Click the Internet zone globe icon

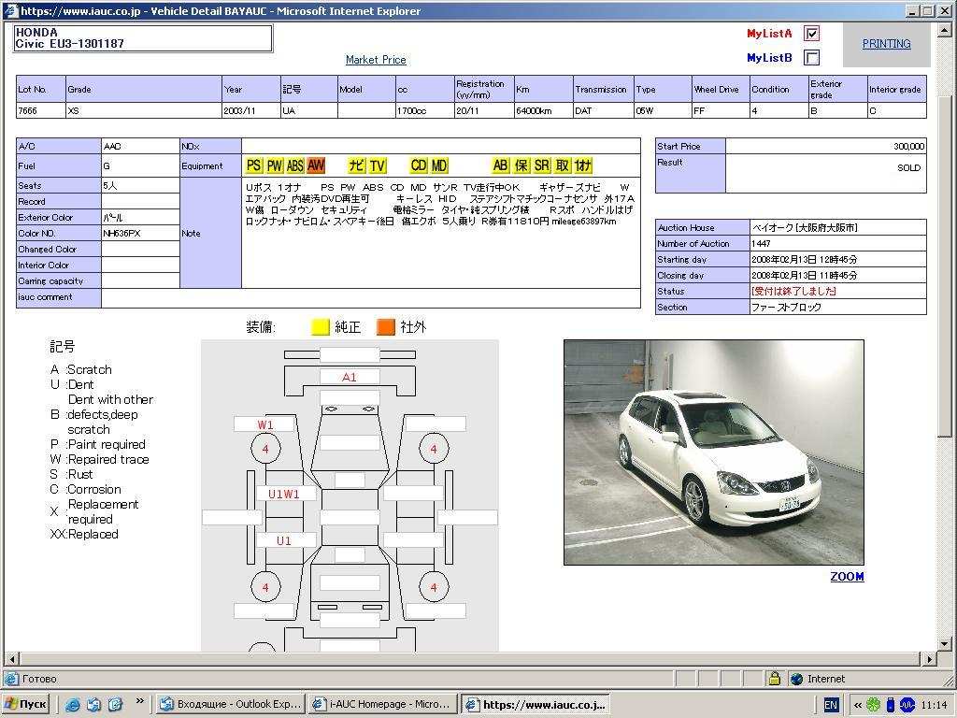pos(796,679)
